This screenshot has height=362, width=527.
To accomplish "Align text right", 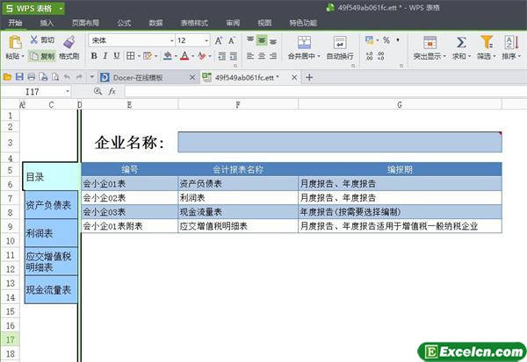I will pyautogui.click(x=273, y=56).
